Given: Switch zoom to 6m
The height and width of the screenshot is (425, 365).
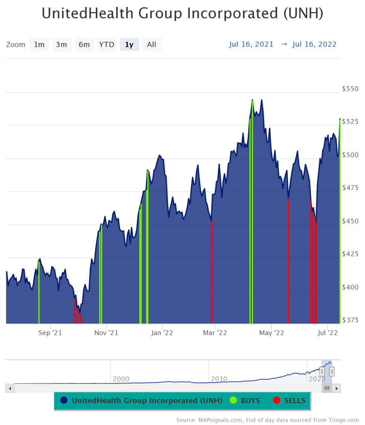Looking at the screenshot, I should (84, 44).
